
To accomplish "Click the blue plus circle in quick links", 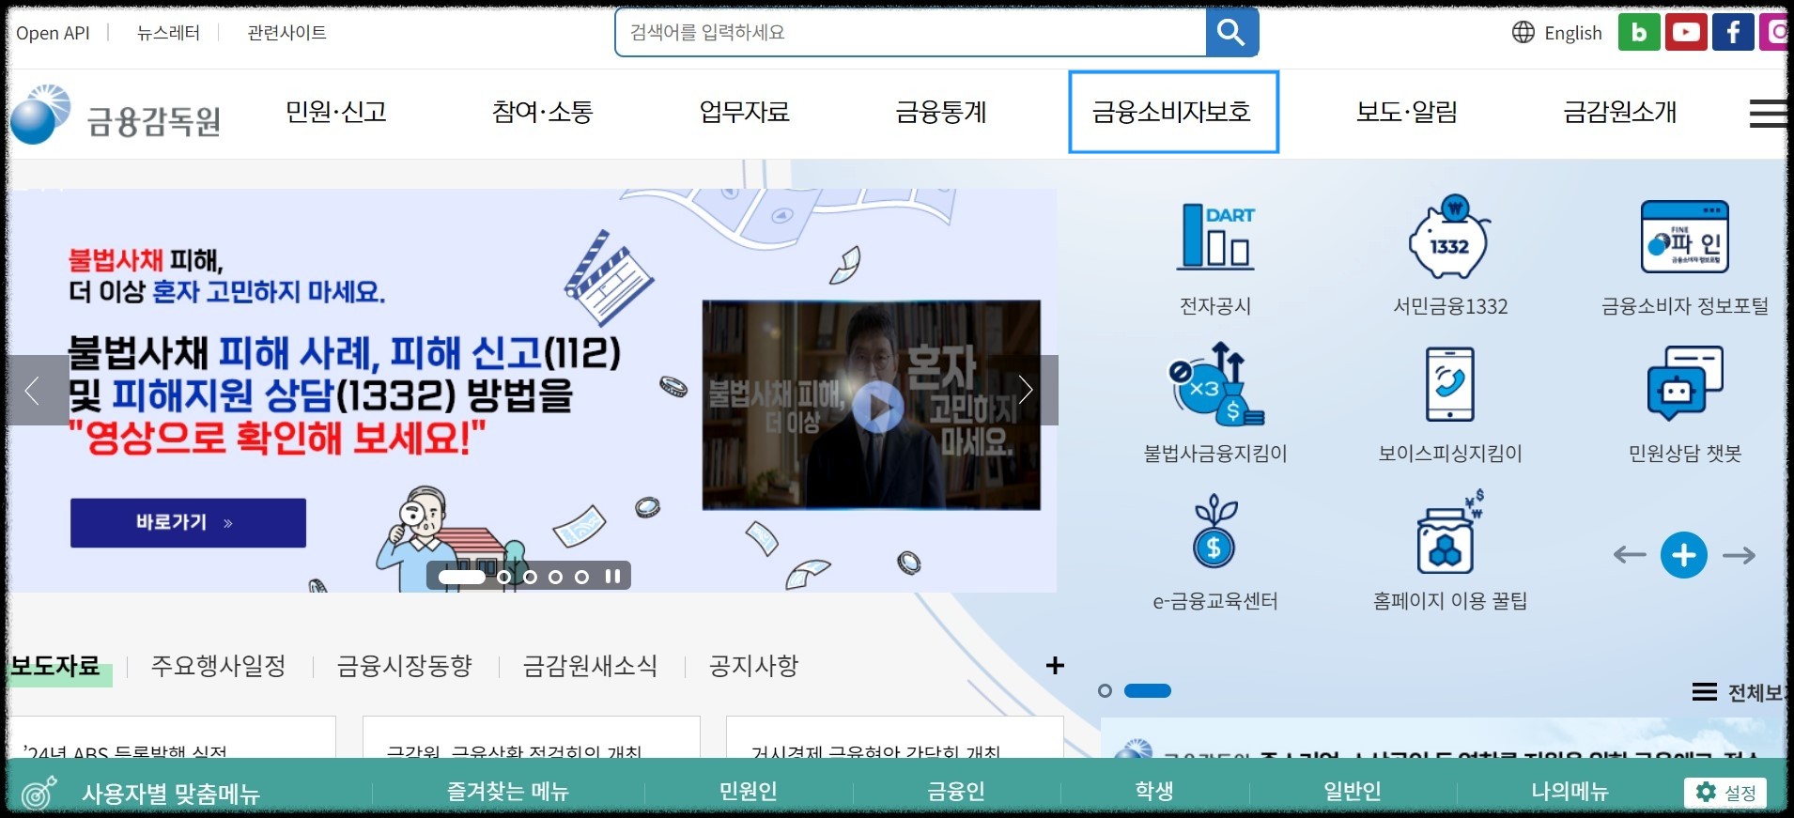I will pyautogui.click(x=1683, y=555).
